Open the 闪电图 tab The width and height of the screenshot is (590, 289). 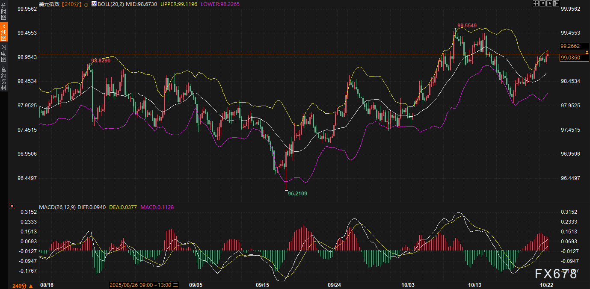[3, 53]
